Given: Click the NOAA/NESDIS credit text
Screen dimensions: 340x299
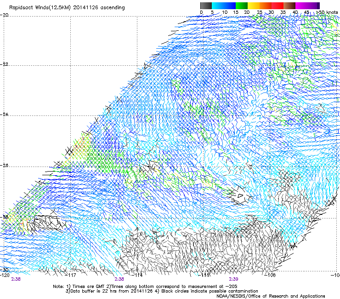Looking at the screenshot, I should tap(271, 296).
